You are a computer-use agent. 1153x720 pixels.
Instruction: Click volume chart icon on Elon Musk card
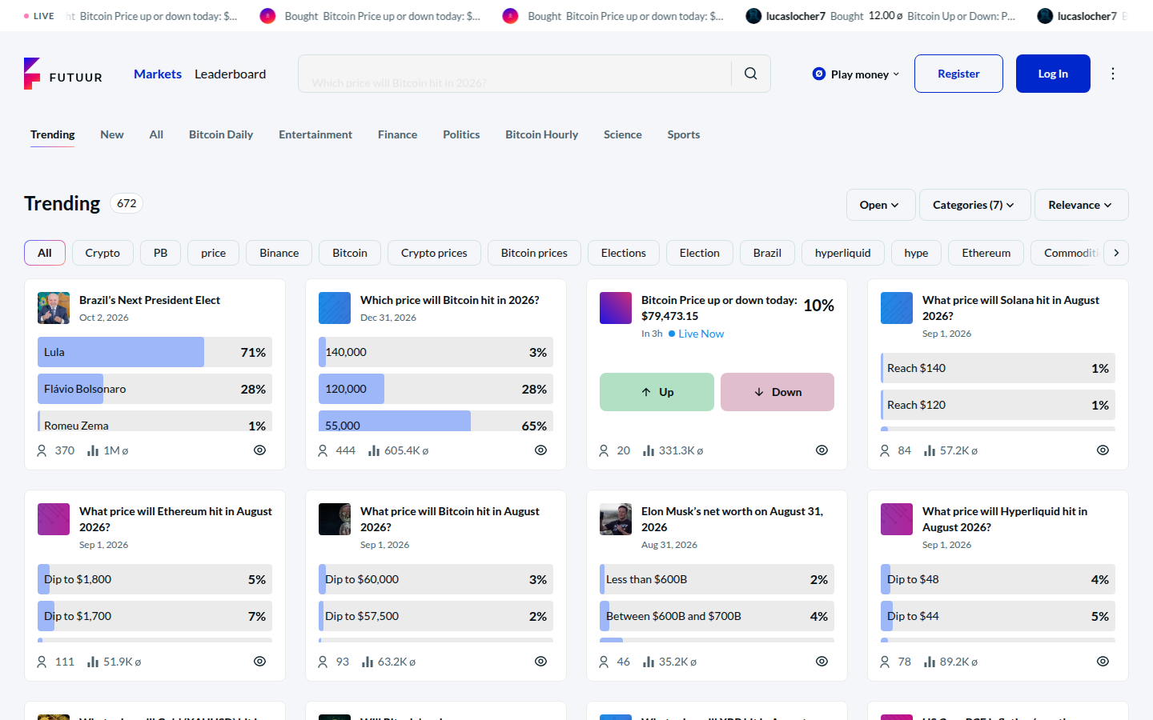[649, 662]
